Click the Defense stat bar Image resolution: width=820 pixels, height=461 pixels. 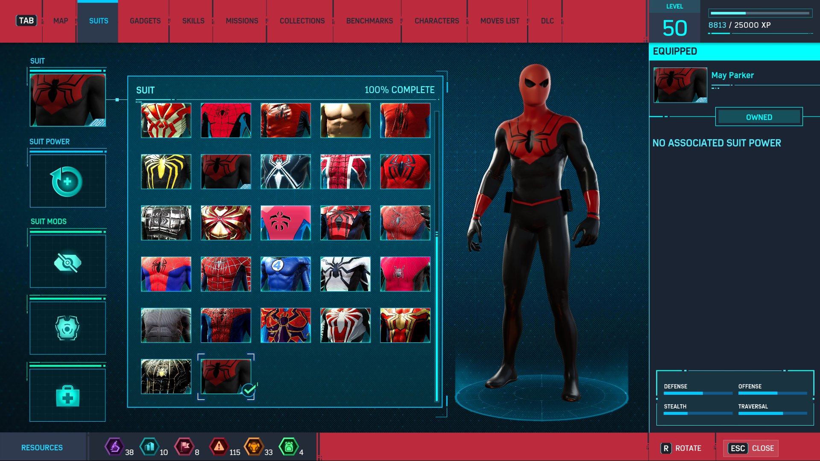click(697, 392)
